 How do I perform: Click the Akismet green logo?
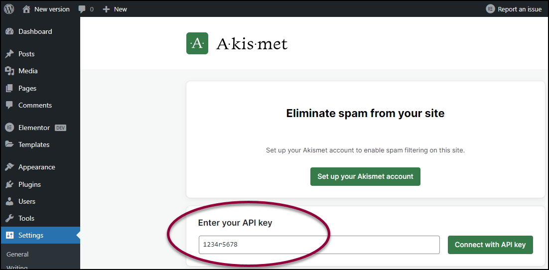(x=197, y=43)
